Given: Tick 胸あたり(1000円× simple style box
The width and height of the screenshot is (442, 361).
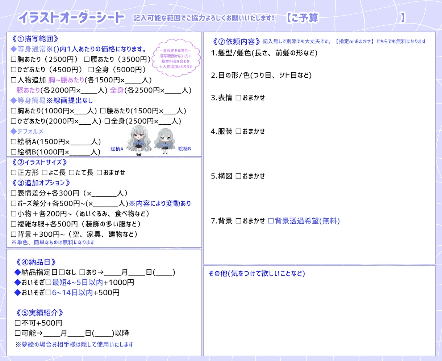Looking at the screenshot, I should pyautogui.click(x=14, y=111).
